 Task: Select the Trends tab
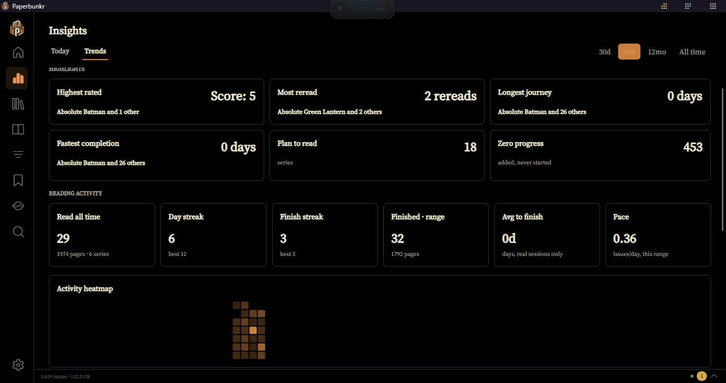95,51
